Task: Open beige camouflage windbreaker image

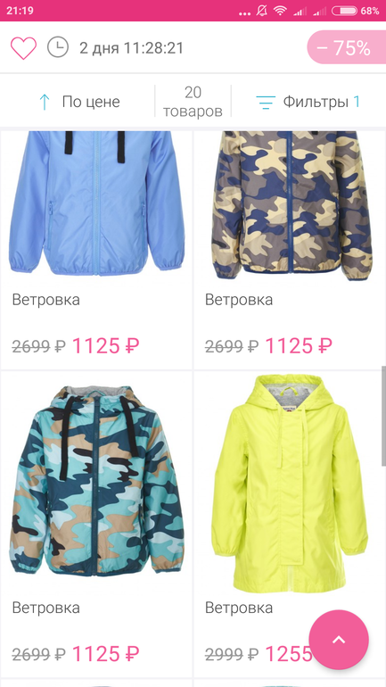Action: (x=292, y=205)
